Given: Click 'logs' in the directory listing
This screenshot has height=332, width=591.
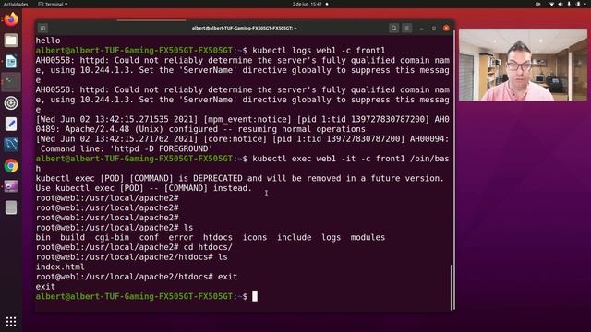Looking at the screenshot, I should (x=331, y=238).
